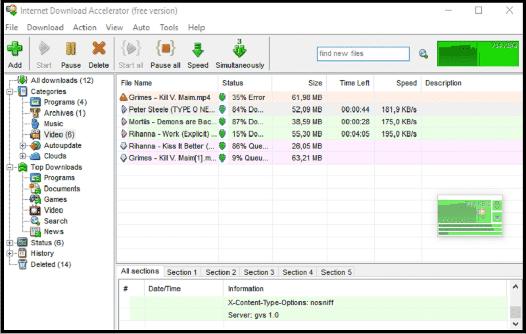Open the Tools menu
Image resolution: width=526 pixels, height=334 pixels.
click(169, 28)
